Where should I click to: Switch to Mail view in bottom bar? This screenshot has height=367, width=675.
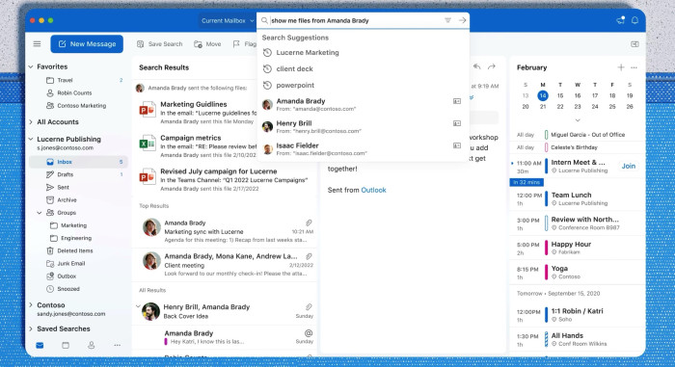point(40,345)
